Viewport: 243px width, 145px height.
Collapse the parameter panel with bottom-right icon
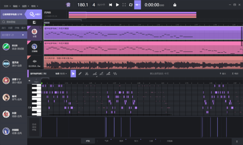click(237, 141)
